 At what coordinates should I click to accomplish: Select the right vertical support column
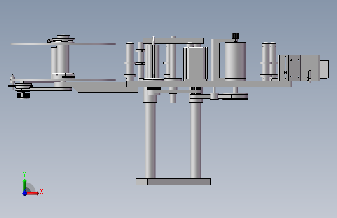(196, 140)
